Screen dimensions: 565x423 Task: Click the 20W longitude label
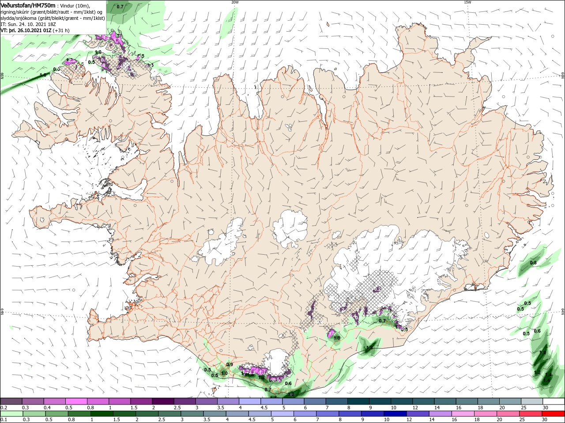pyautogui.click(x=235, y=2)
